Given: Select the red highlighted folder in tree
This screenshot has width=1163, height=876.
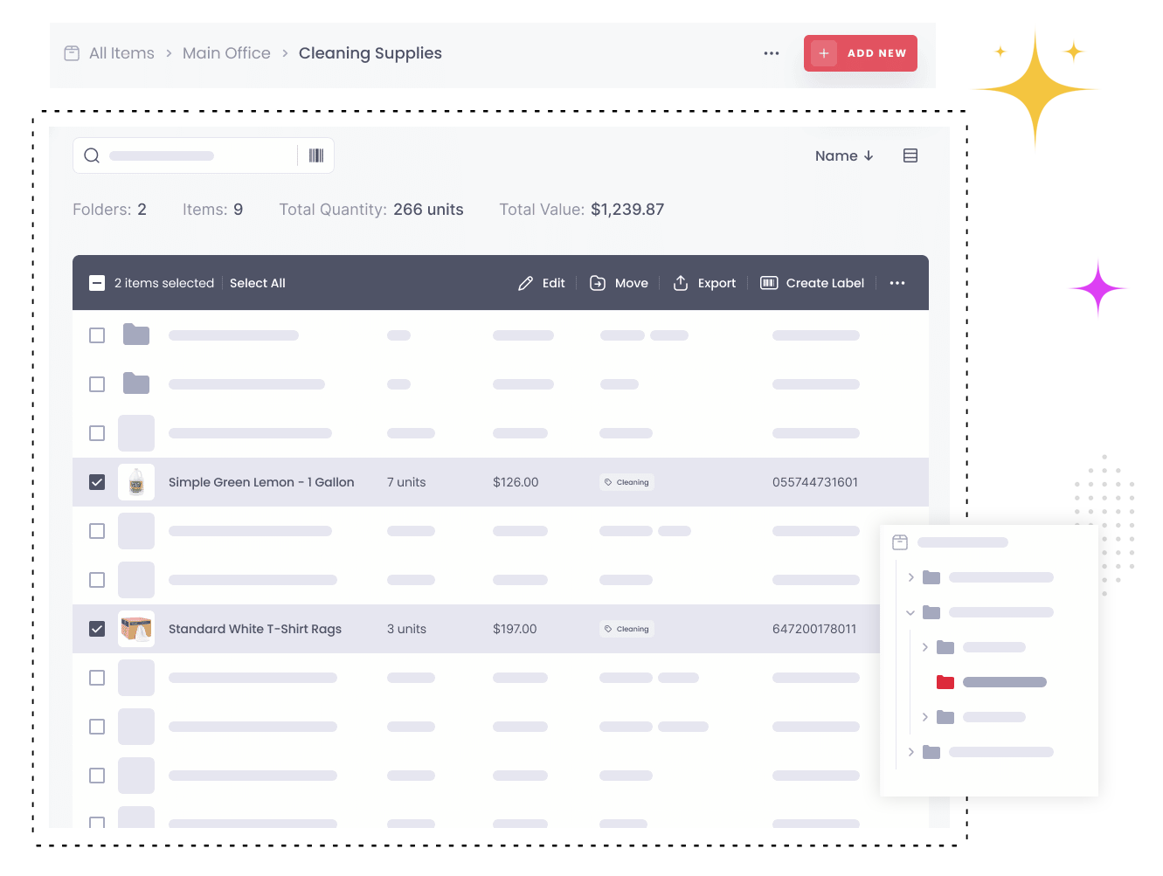Looking at the screenshot, I should coord(945,682).
